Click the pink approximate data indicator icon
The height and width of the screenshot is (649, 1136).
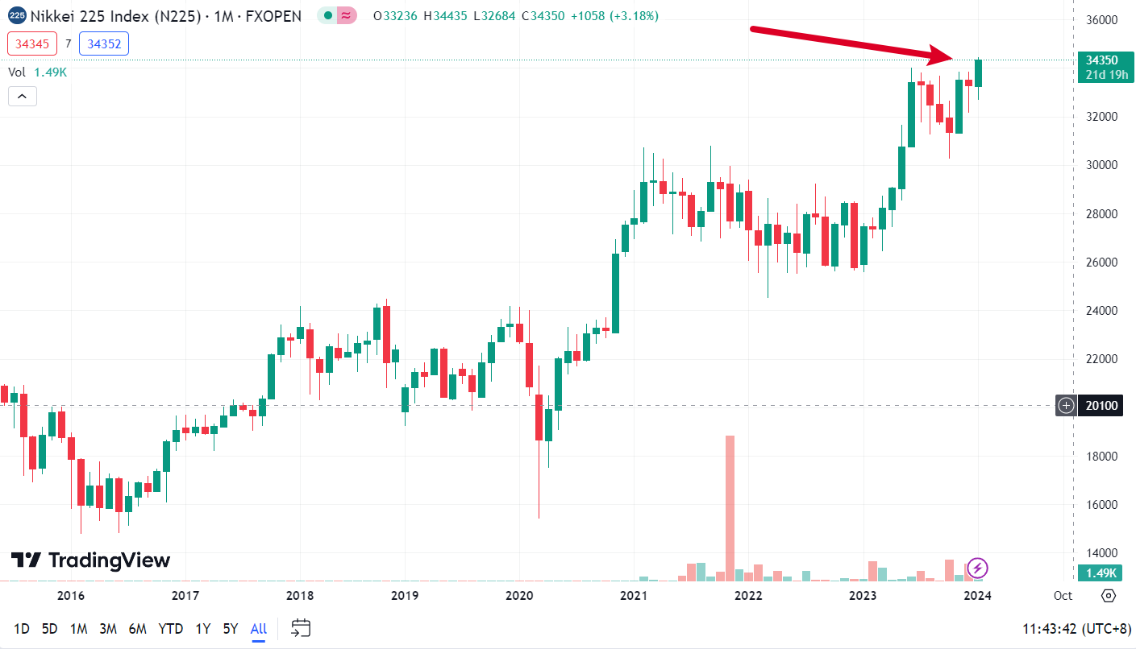pos(347,15)
